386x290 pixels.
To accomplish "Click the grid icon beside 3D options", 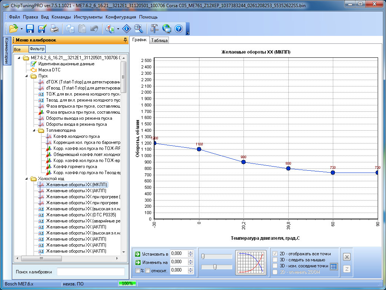I will click(334, 267).
